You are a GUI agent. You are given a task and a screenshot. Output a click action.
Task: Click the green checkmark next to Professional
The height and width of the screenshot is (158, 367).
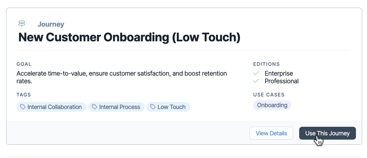point(256,81)
